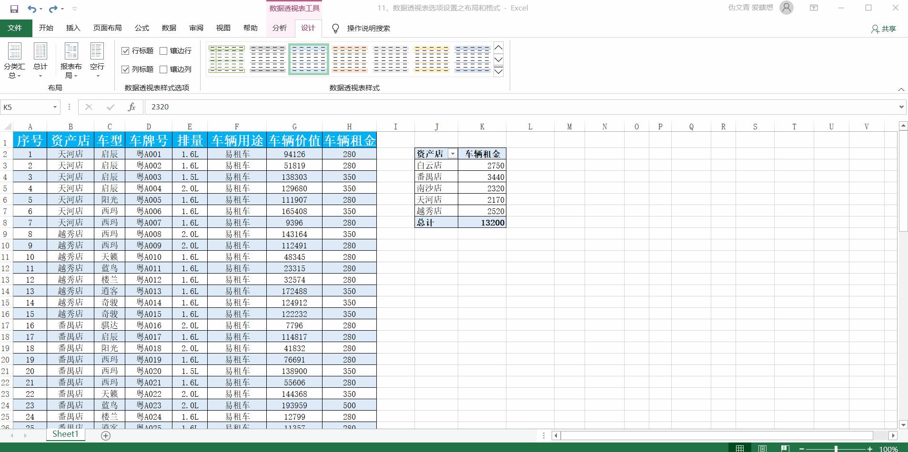This screenshot has width=908, height=452.
Task: Save the workbook with the floppy icon
Action: point(14,9)
